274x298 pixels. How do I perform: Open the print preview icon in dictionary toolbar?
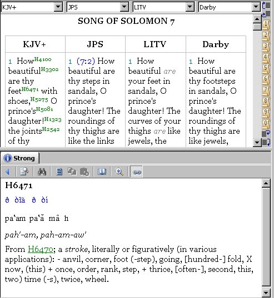(x=24, y=172)
